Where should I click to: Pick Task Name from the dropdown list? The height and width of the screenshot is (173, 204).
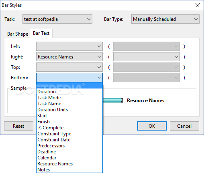click(69, 104)
